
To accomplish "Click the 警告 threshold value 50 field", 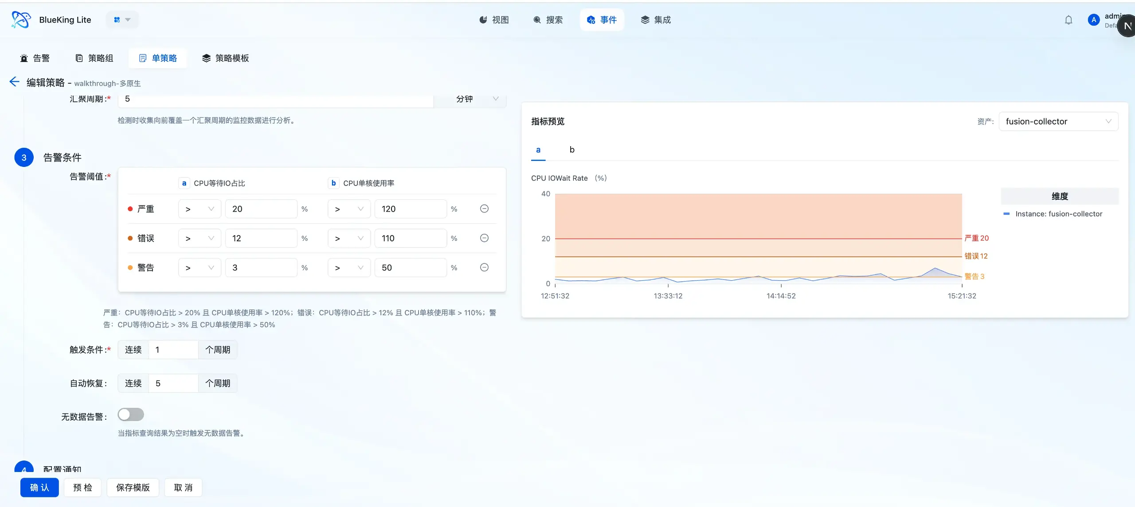I will coord(411,267).
